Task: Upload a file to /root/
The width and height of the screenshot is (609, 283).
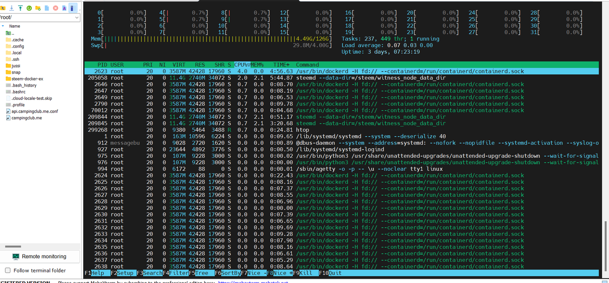Action: tap(20, 8)
